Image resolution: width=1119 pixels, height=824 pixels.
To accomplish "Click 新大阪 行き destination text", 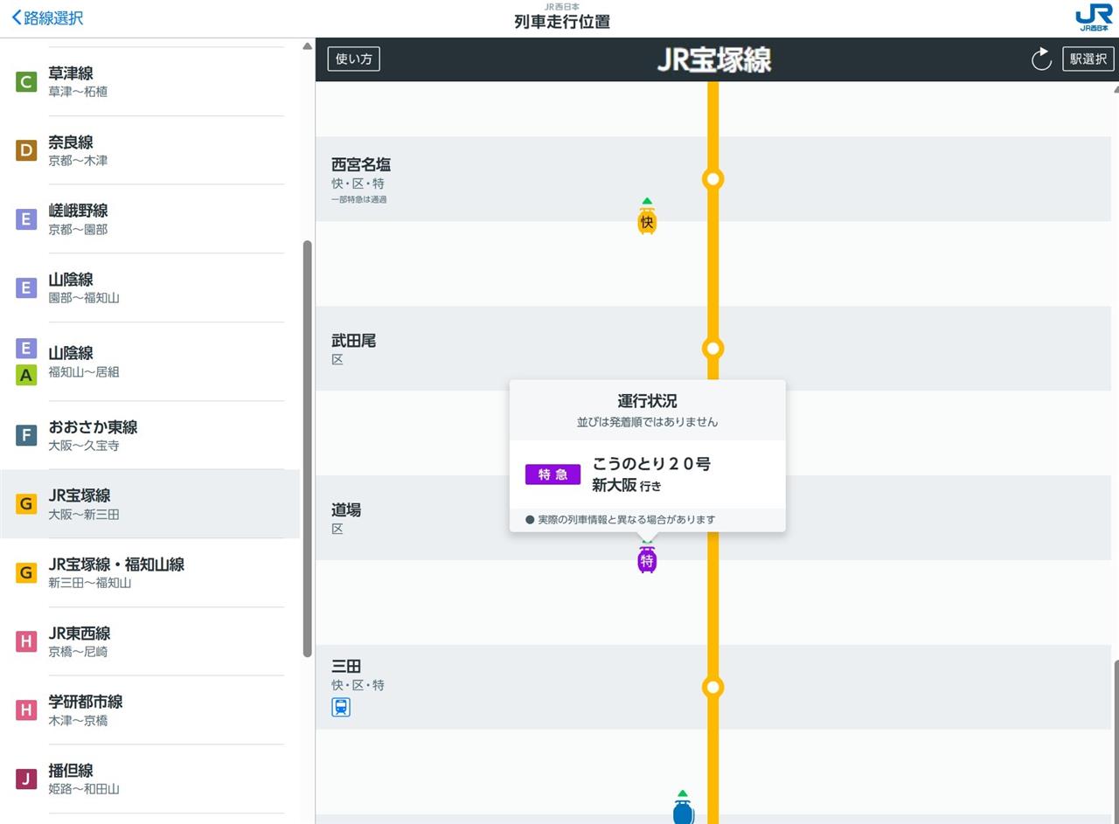I will [x=627, y=486].
